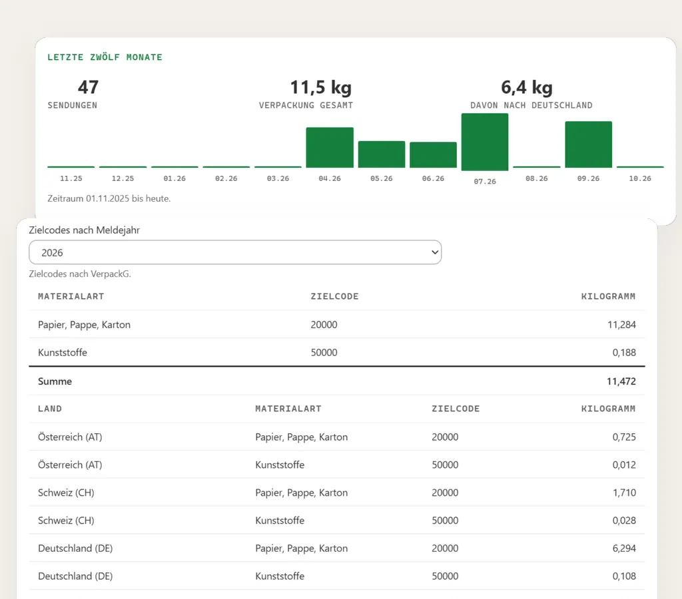Open the Meldejahr 2026 dropdown
Image resolution: width=682 pixels, height=599 pixels.
click(x=235, y=252)
